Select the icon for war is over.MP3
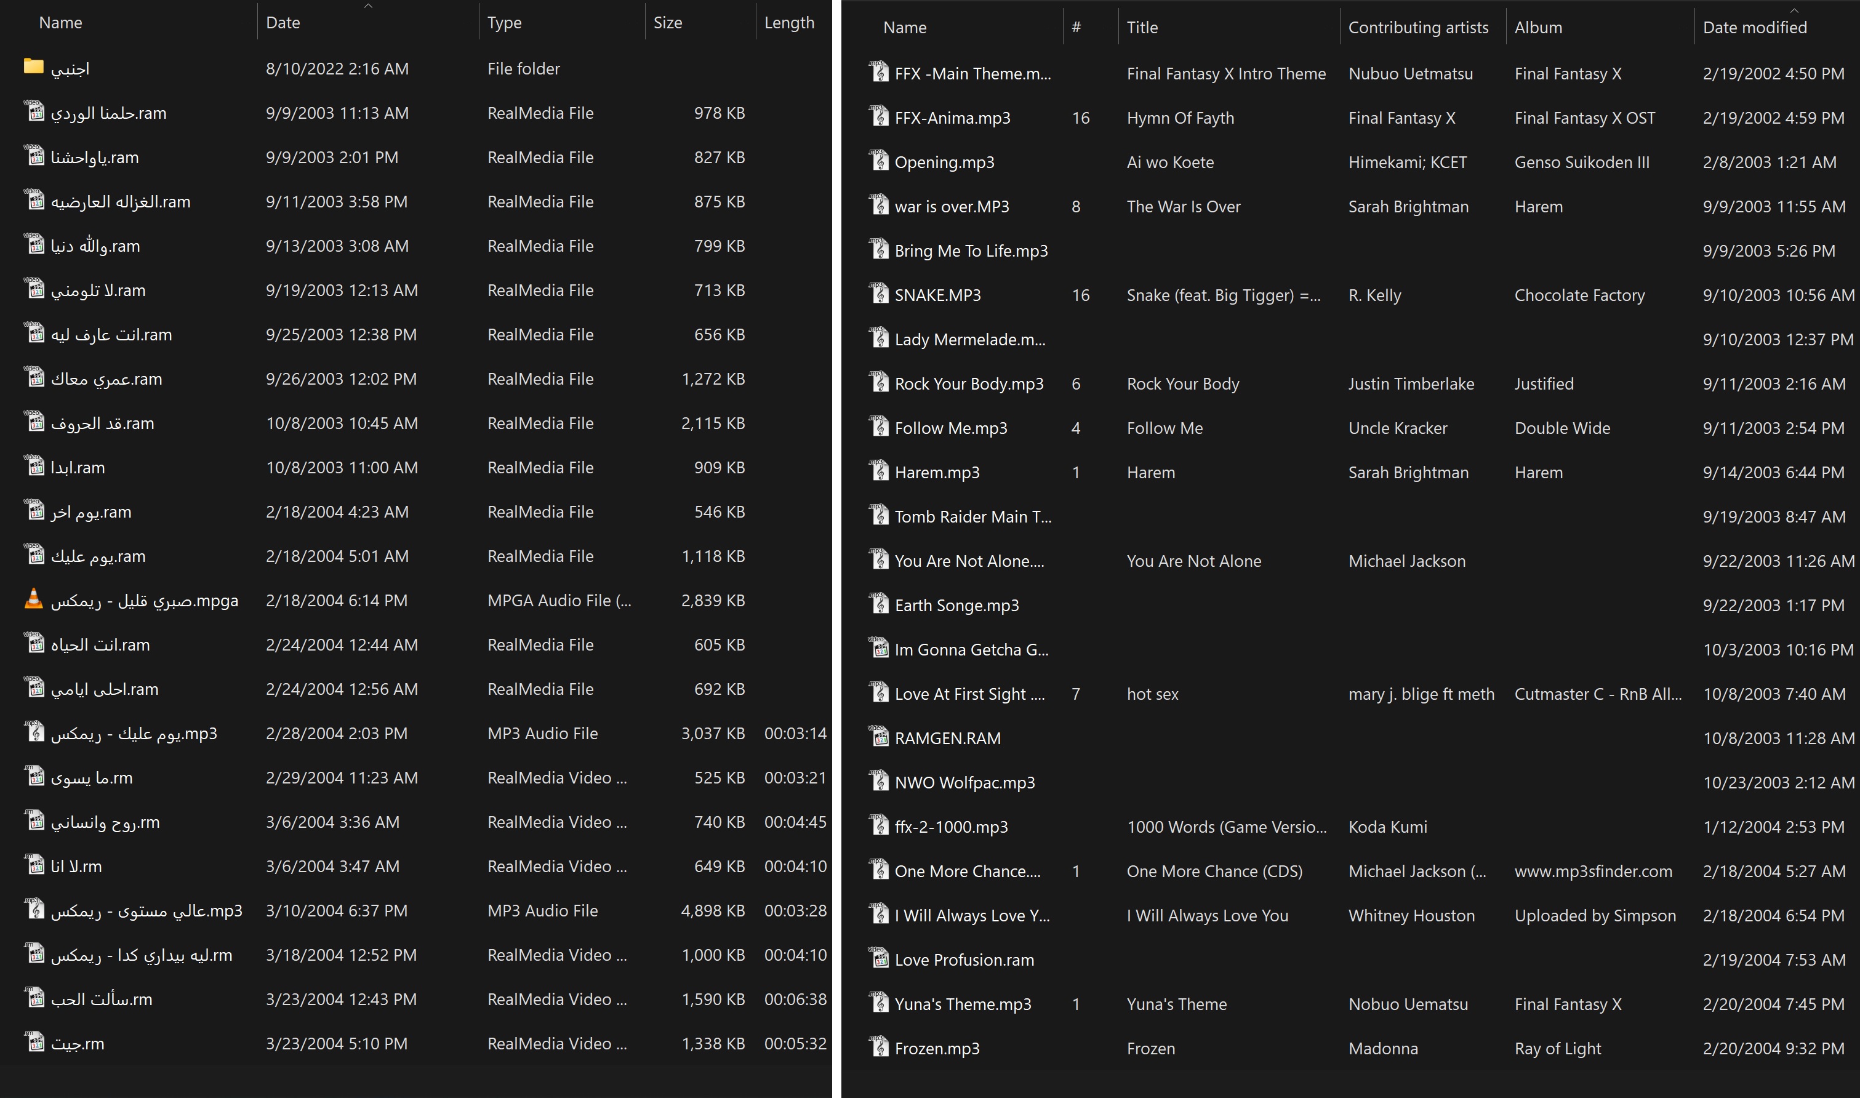Screen dimensions: 1860x1098 click(878, 205)
